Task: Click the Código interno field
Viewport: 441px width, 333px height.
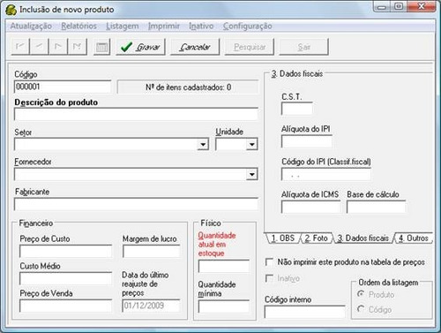Action: [x=305, y=312]
